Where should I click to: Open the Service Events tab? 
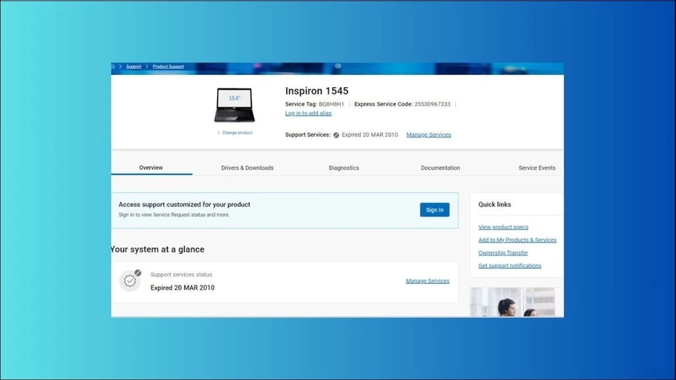click(x=537, y=168)
